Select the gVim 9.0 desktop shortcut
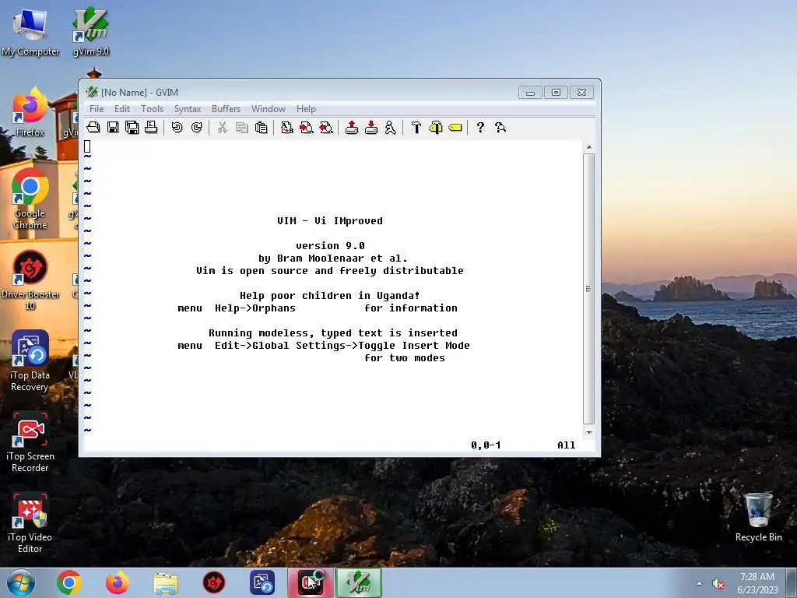The width and height of the screenshot is (797, 598). pos(91,32)
